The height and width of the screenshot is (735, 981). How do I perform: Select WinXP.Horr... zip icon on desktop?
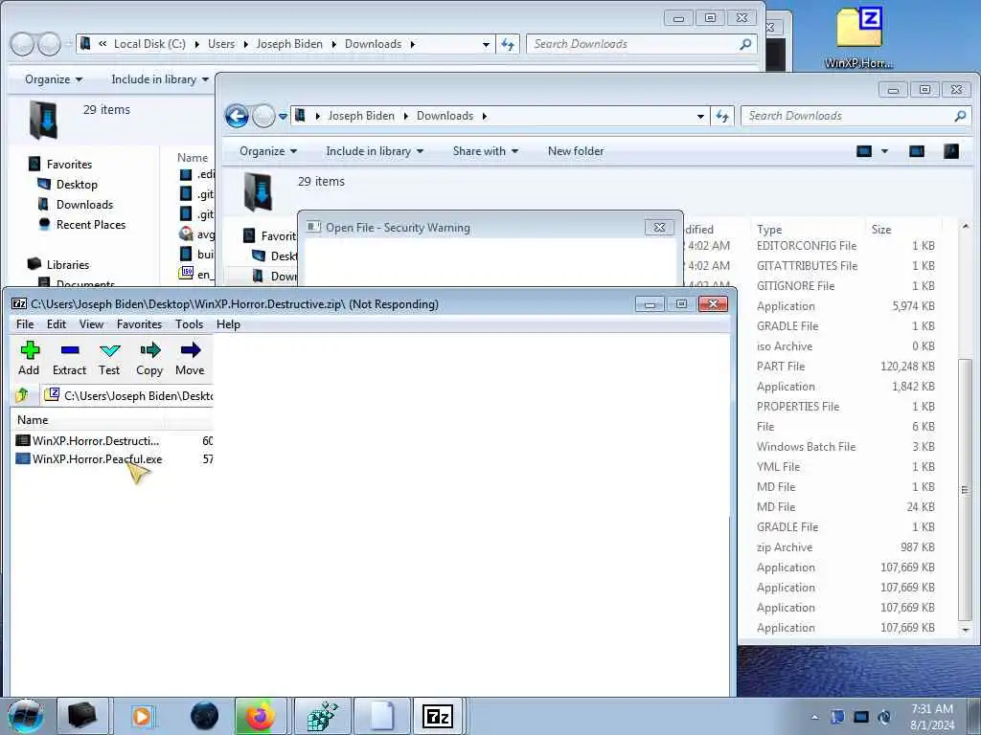[x=859, y=37]
